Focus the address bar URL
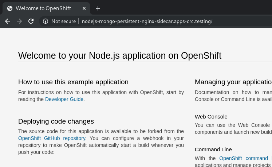Viewport: 272px width, 167px height. pyautogui.click(x=147, y=21)
